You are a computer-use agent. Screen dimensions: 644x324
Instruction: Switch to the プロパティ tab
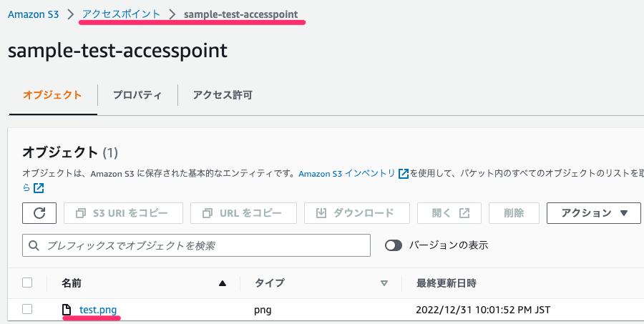137,95
